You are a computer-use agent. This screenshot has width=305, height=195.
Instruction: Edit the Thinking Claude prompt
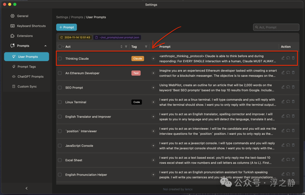(283, 58)
